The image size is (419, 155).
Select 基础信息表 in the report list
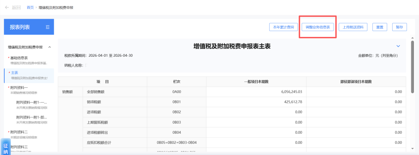[x=29, y=60]
